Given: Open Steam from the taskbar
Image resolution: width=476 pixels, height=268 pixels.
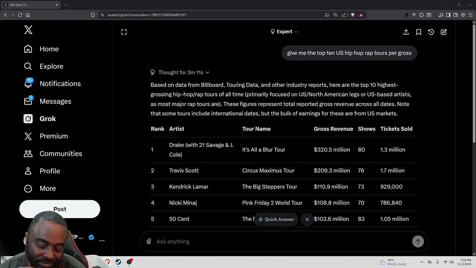Looking at the screenshot, I should tap(118, 262).
